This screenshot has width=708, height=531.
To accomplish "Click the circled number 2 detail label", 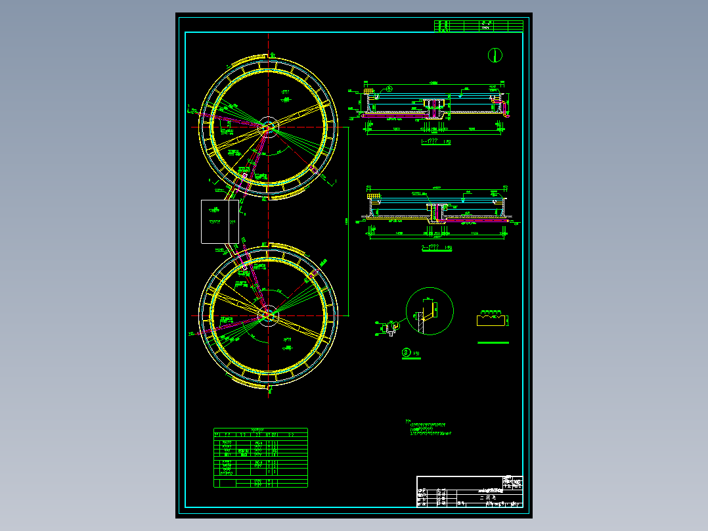I will (x=407, y=352).
